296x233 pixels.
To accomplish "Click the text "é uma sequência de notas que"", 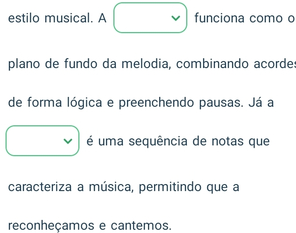I will click(x=178, y=141).
